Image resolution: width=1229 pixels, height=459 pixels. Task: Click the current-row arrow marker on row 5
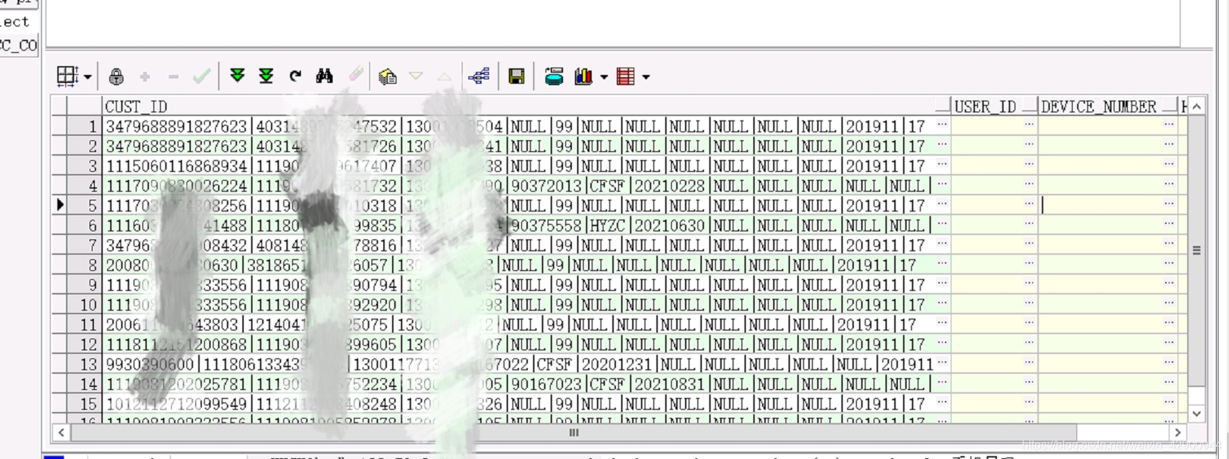(59, 205)
